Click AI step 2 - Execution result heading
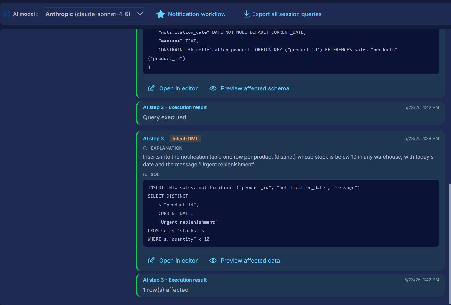451x305 pixels. tap(175, 107)
